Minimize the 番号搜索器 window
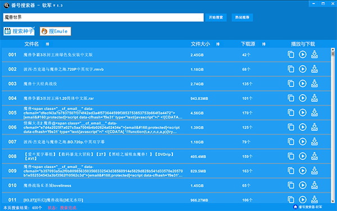The height and width of the screenshot is (211, 337). (x=313, y=4)
